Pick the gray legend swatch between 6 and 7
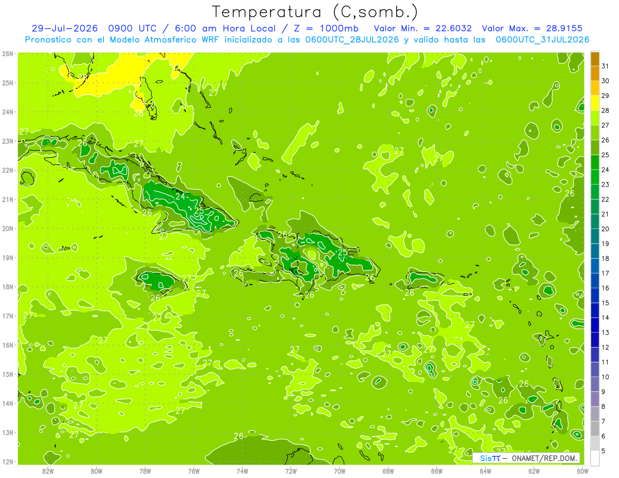Screen dimensions: 619x478 [x=595, y=428]
